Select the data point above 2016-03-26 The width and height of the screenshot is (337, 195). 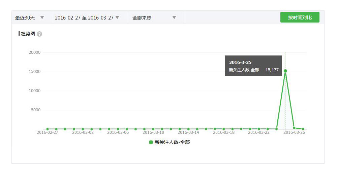(294, 128)
